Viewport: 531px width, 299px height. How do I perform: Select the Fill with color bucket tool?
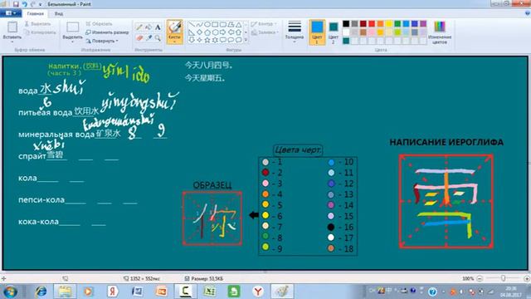pyautogui.click(x=149, y=27)
